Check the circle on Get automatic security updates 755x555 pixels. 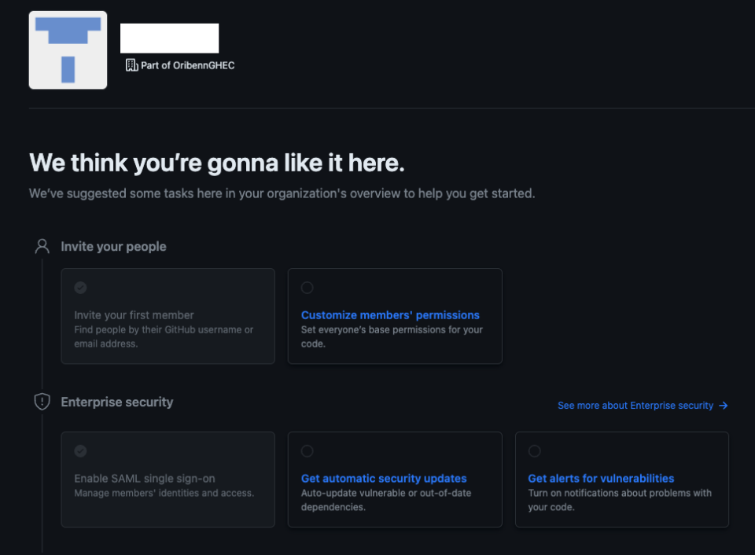pos(308,451)
